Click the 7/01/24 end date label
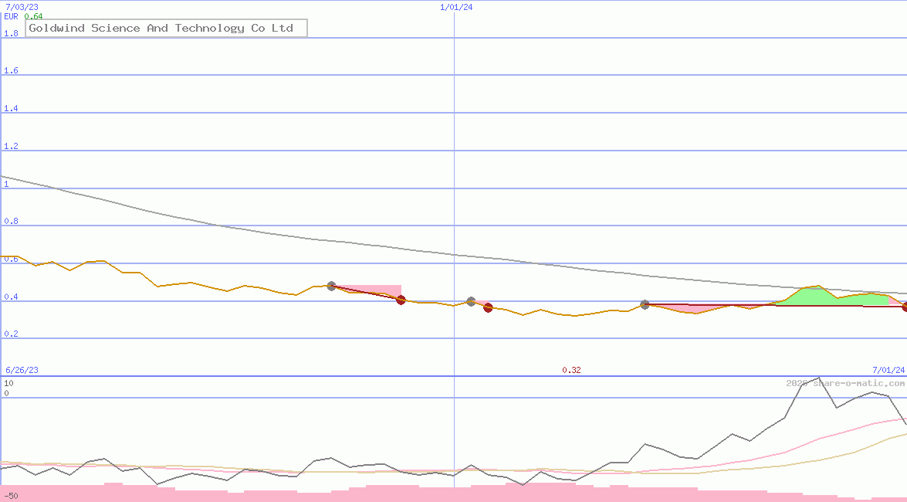This screenshot has width=907, height=502. tap(888, 370)
